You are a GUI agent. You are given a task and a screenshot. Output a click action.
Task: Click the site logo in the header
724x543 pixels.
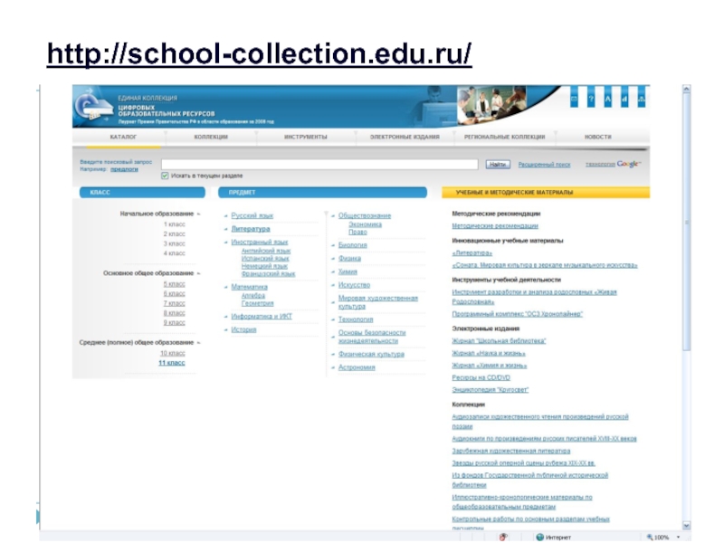tap(94, 107)
